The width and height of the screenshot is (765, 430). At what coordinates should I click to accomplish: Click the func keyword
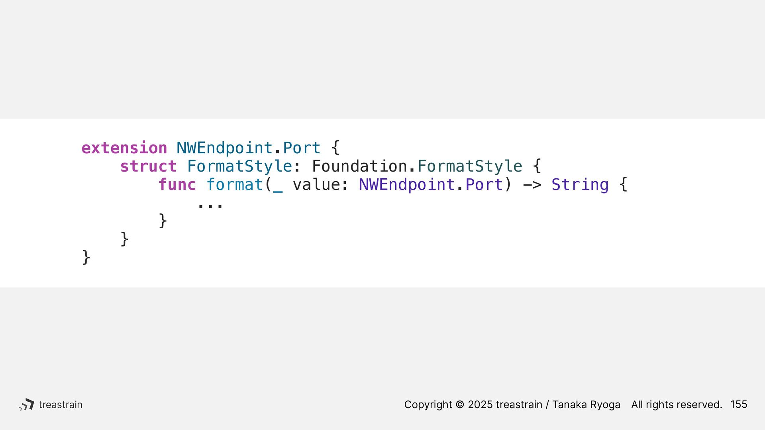(x=177, y=185)
